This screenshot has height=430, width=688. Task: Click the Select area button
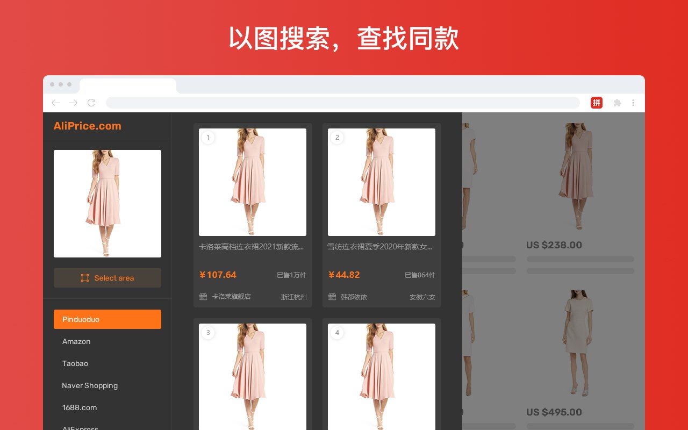tap(107, 278)
